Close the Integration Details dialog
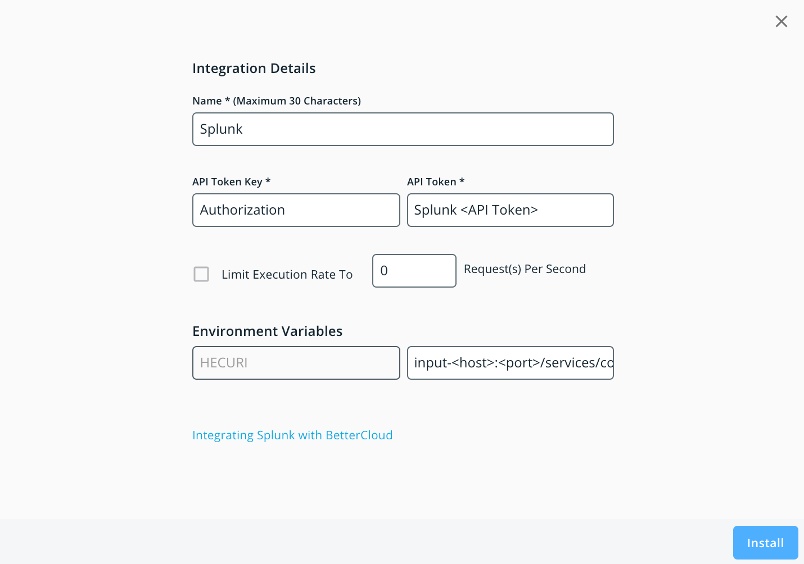Screen dimensions: 804x564 [781, 21]
